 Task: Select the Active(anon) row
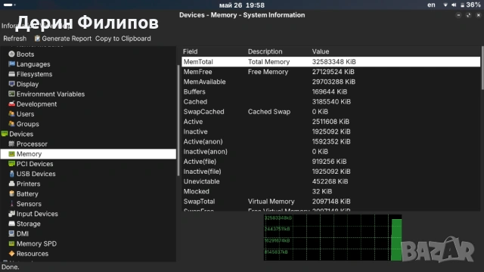pos(331,141)
